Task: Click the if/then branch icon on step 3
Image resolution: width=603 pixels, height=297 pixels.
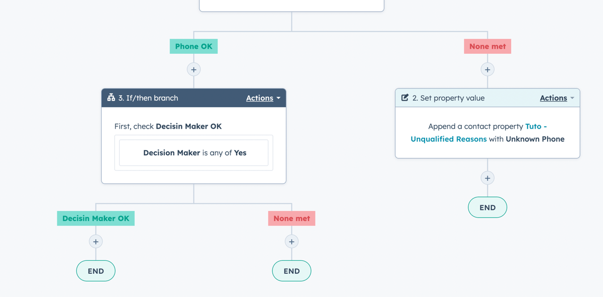Action: coord(111,97)
